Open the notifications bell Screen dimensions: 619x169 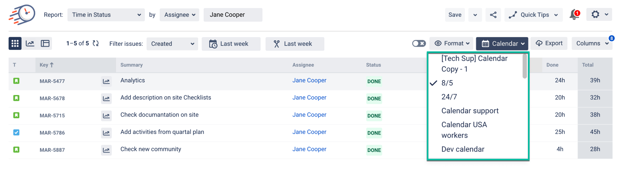574,15
